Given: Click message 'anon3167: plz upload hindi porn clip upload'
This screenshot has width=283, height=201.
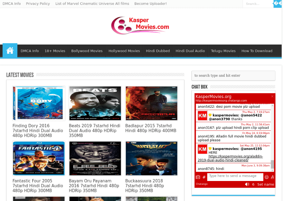Looking at the screenshot, I should pos(233,128).
